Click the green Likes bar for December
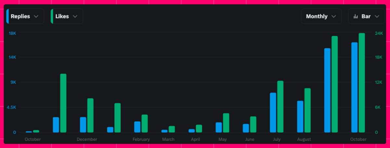This screenshot has height=148, width=390. click(x=90, y=115)
